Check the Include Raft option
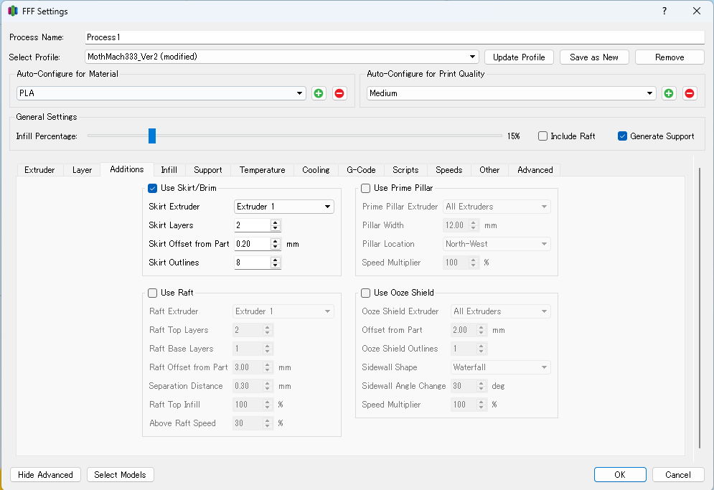 click(x=542, y=136)
